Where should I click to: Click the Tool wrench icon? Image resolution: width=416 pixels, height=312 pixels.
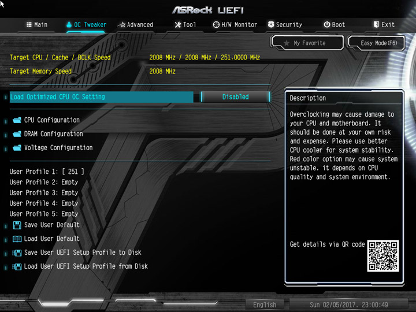click(x=177, y=25)
